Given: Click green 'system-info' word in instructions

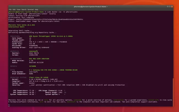Looking at the screenshot, I should 154,100.
